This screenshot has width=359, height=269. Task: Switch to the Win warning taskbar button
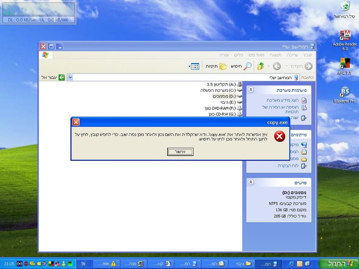pos(106,264)
